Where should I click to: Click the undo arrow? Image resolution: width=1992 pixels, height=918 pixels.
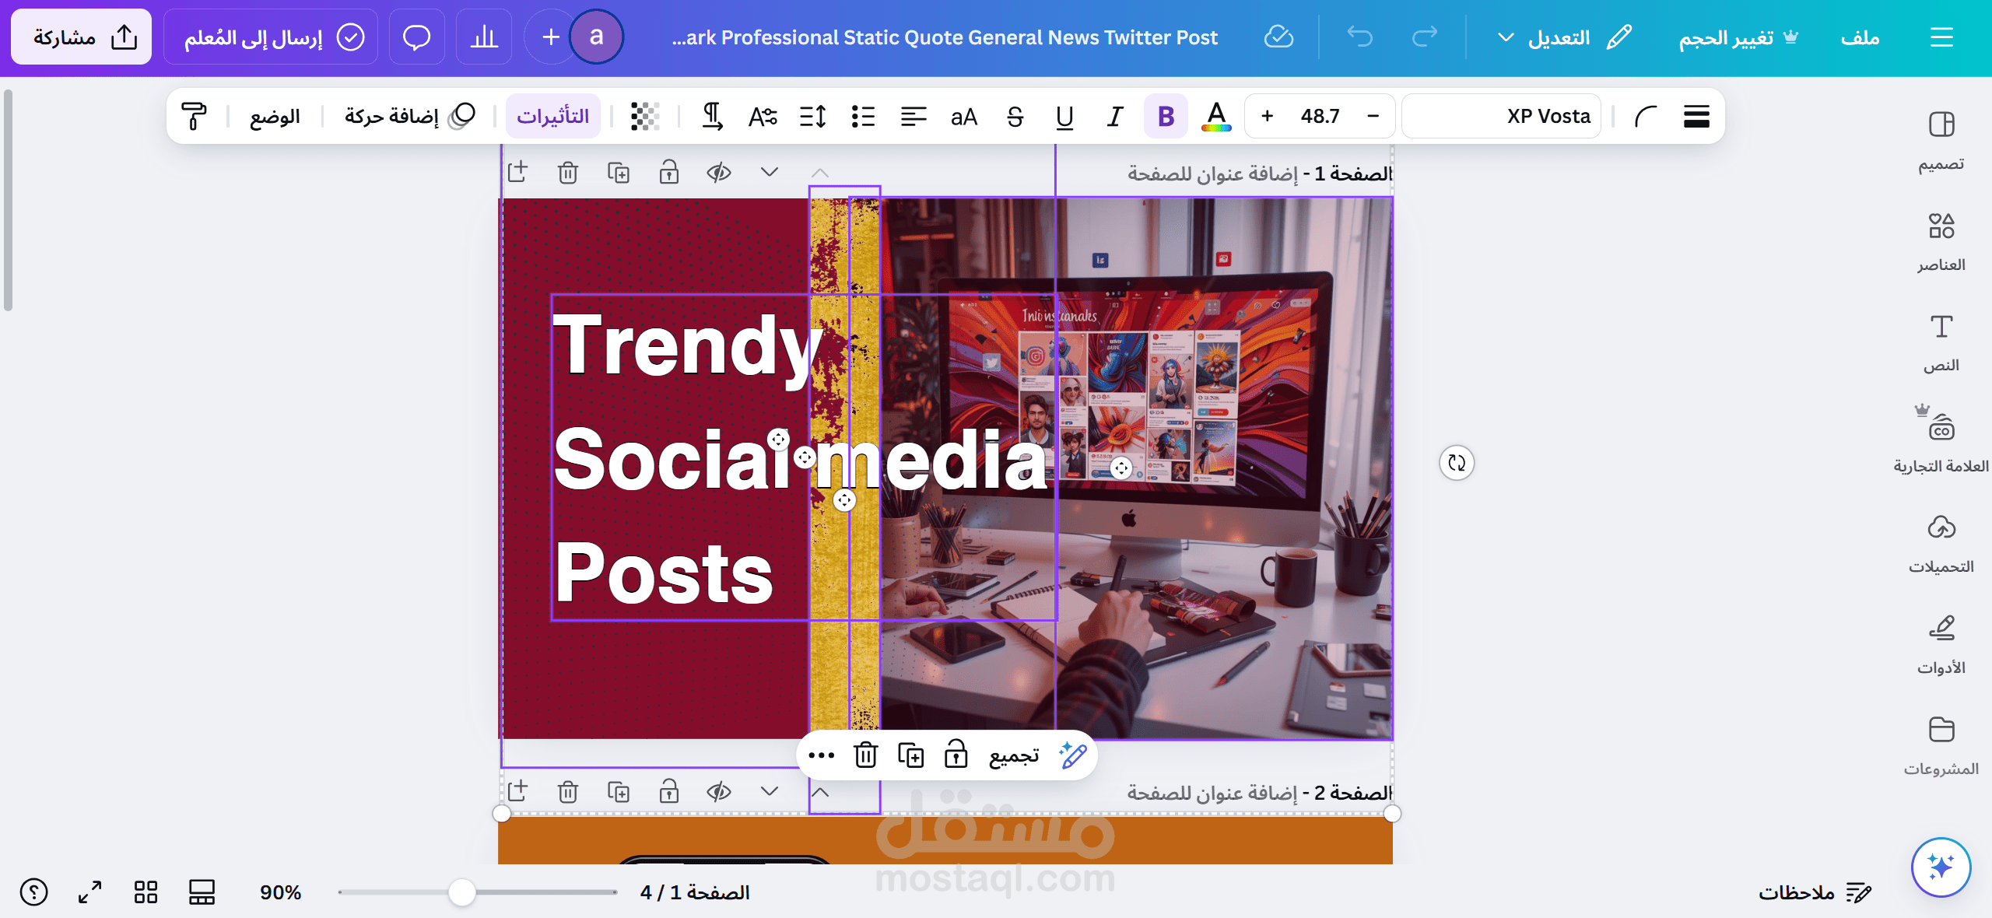tap(1360, 37)
